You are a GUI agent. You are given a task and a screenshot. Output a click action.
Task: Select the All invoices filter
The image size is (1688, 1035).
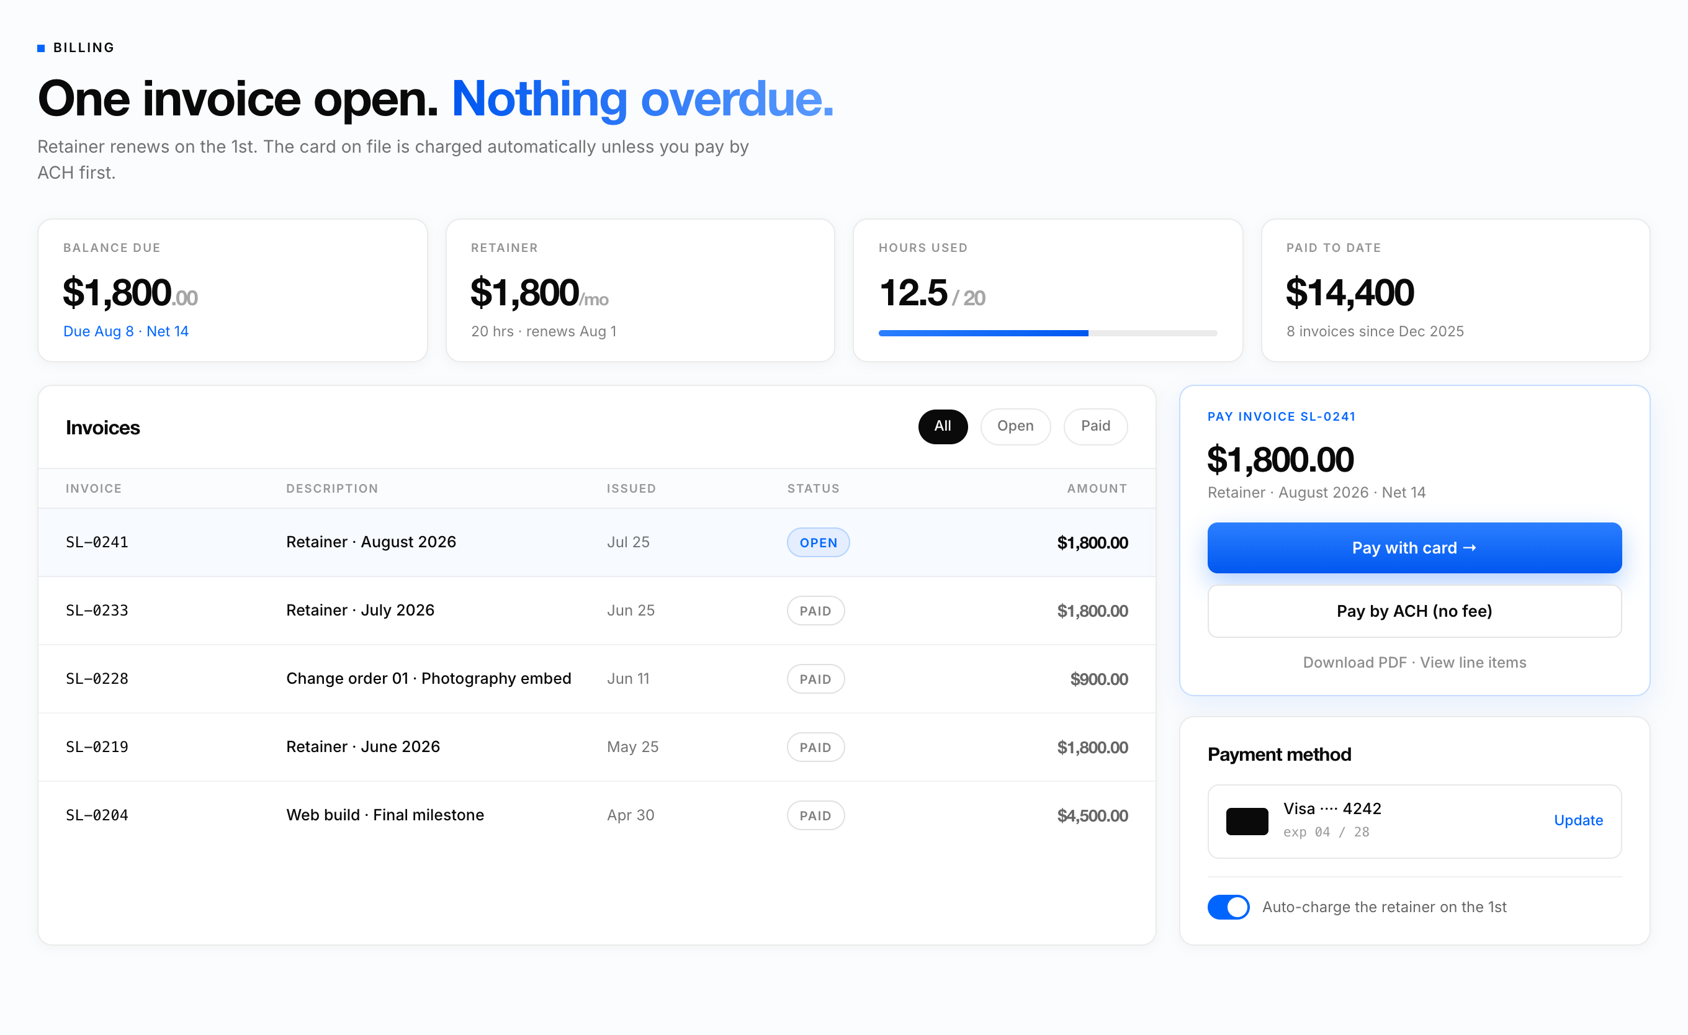point(943,426)
